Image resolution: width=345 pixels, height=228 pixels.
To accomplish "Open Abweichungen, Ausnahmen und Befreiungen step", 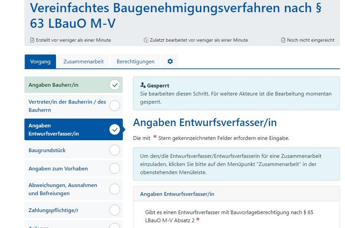I will (x=63, y=189).
